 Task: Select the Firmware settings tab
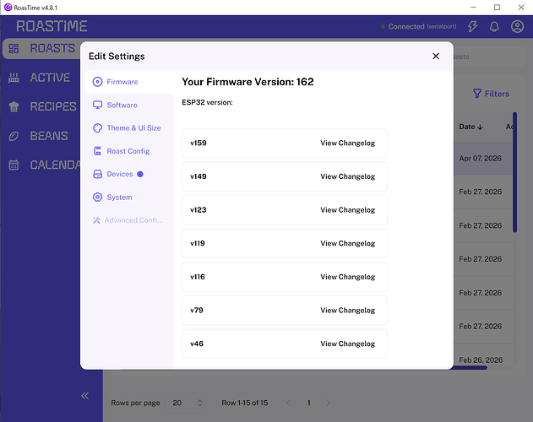point(122,82)
